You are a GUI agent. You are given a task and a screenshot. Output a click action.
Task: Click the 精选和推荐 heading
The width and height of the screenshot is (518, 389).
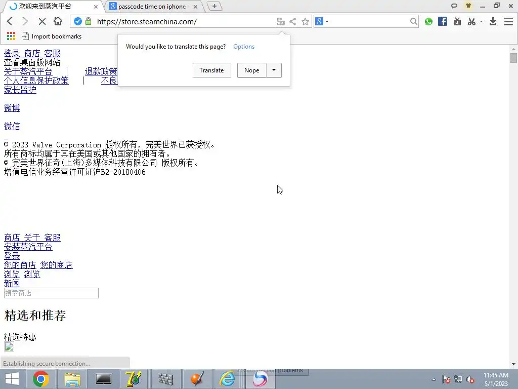(35, 316)
